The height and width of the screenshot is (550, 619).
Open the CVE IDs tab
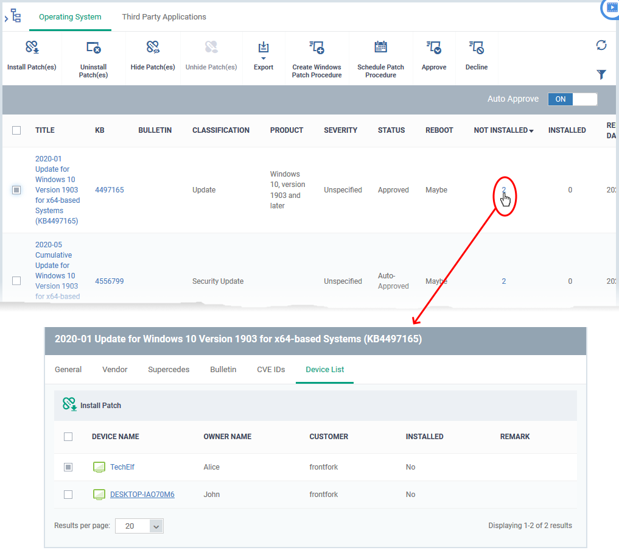coord(271,370)
